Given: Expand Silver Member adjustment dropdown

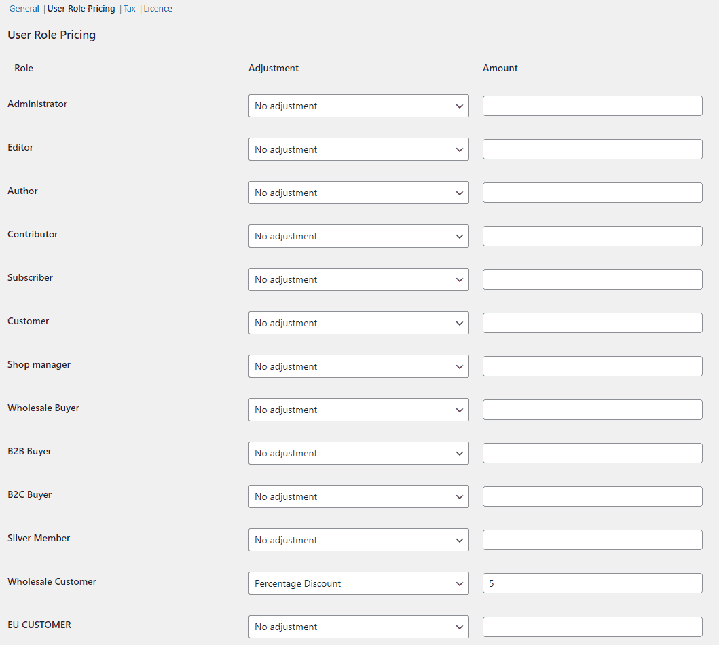Looking at the screenshot, I should 358,540.
